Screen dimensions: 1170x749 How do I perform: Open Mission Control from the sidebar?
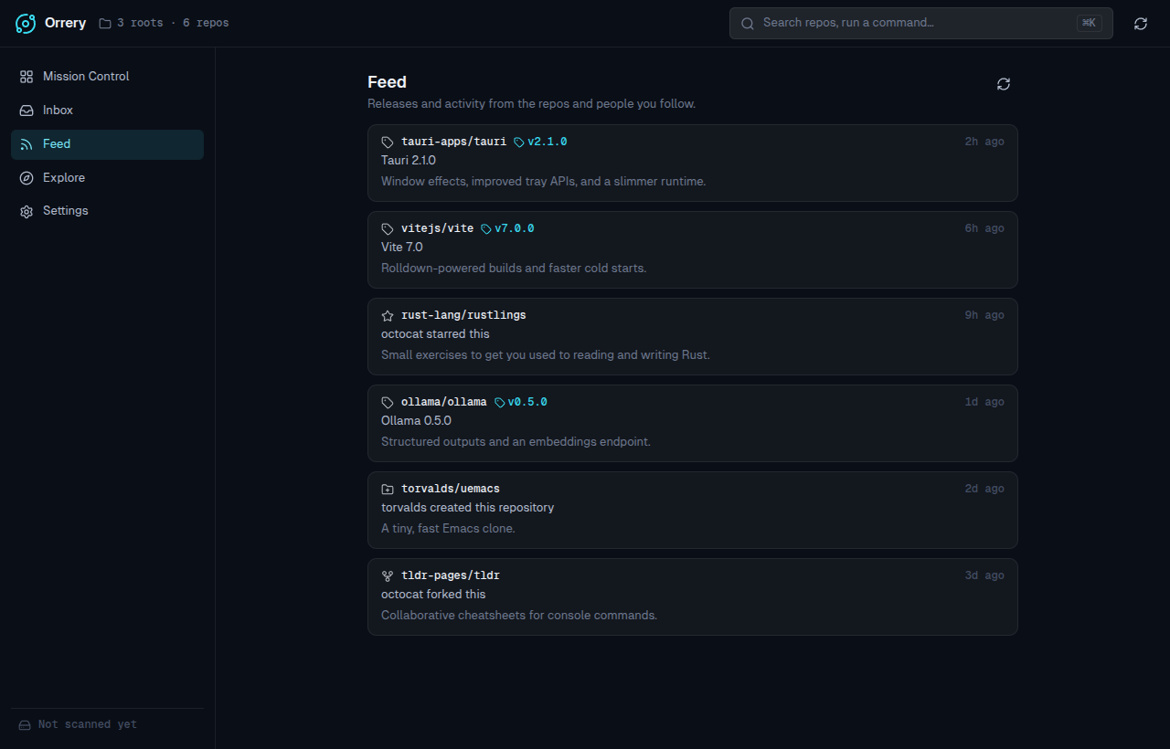[107, 77]
